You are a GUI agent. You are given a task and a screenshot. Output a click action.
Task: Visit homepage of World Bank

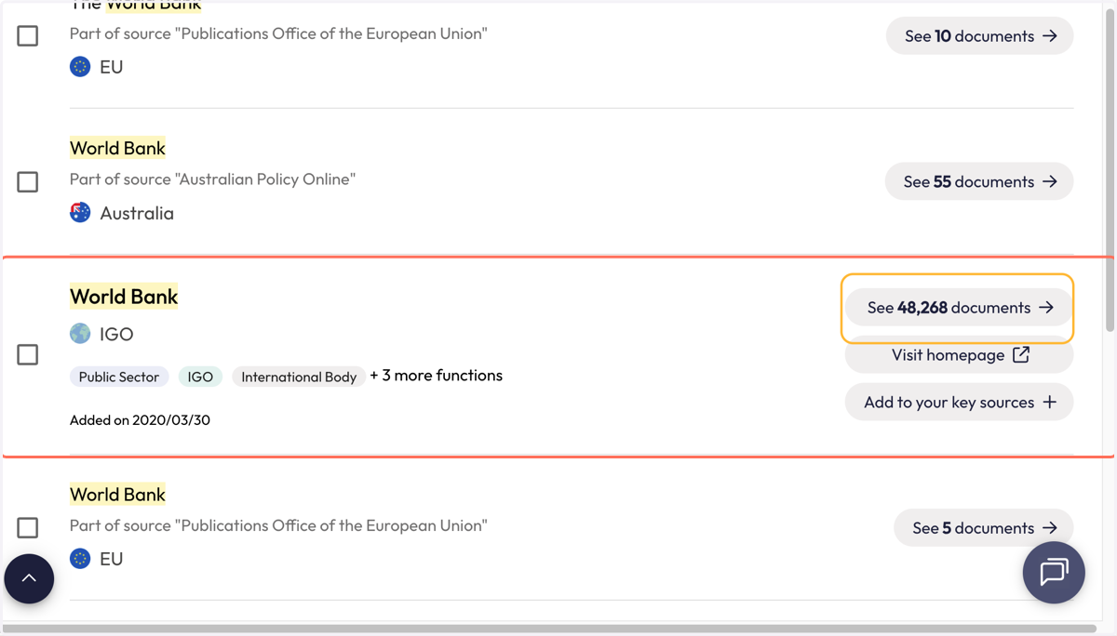[x=959, y=354]
